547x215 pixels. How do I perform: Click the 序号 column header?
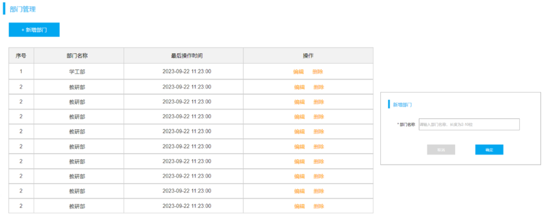21,56
